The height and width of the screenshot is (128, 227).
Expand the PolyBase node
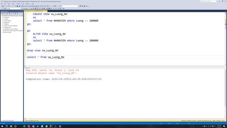tap(2, 24)
